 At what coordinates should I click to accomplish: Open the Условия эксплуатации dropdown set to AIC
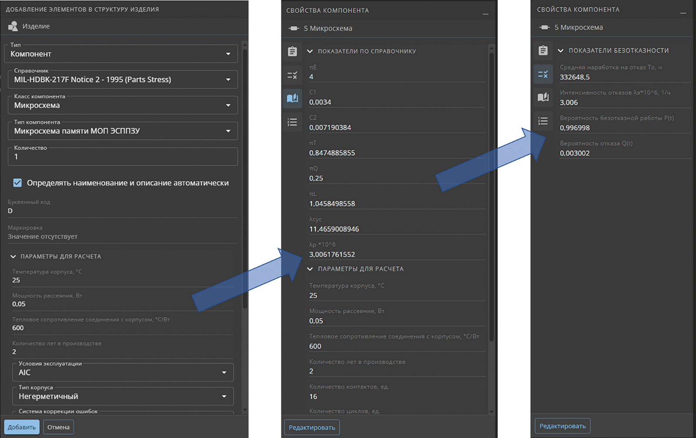point(123,372)
